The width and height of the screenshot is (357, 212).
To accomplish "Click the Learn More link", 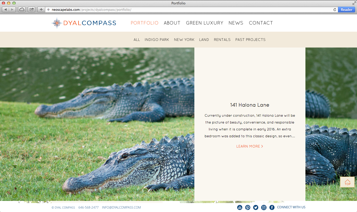I will [x=250, y=146].
